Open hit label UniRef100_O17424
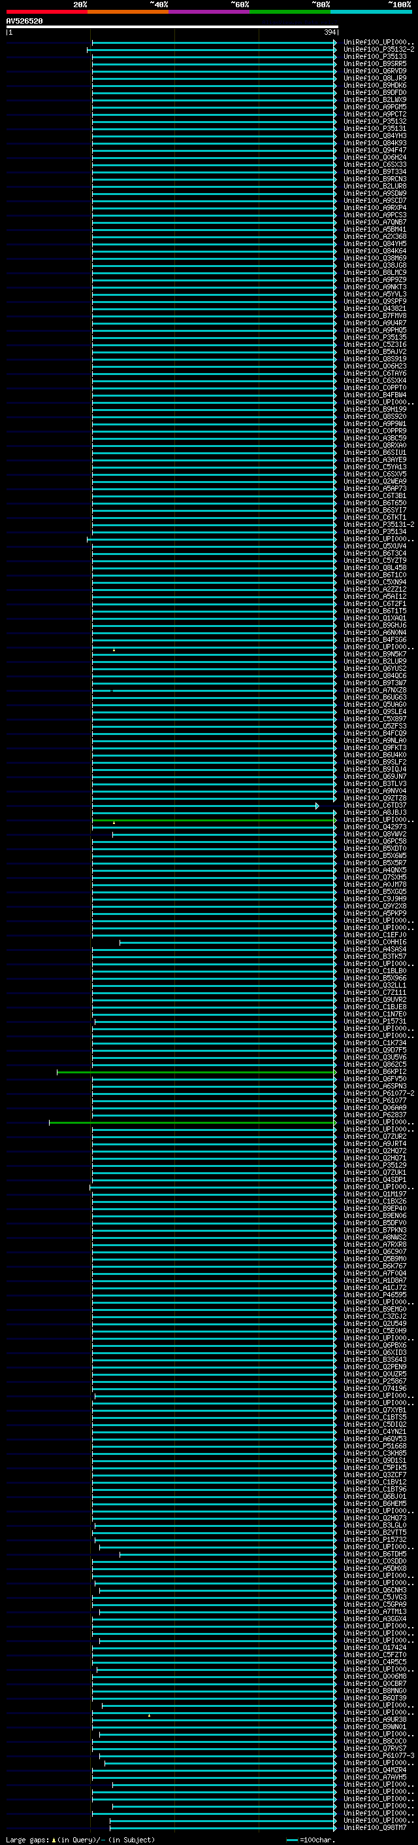 tap(375, 1648)
